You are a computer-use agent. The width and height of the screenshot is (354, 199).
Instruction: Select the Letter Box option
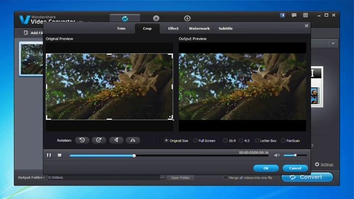click(257, 140)
